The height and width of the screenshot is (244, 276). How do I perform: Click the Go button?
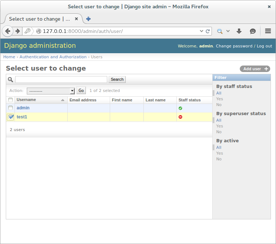click(x=81, y=91)
